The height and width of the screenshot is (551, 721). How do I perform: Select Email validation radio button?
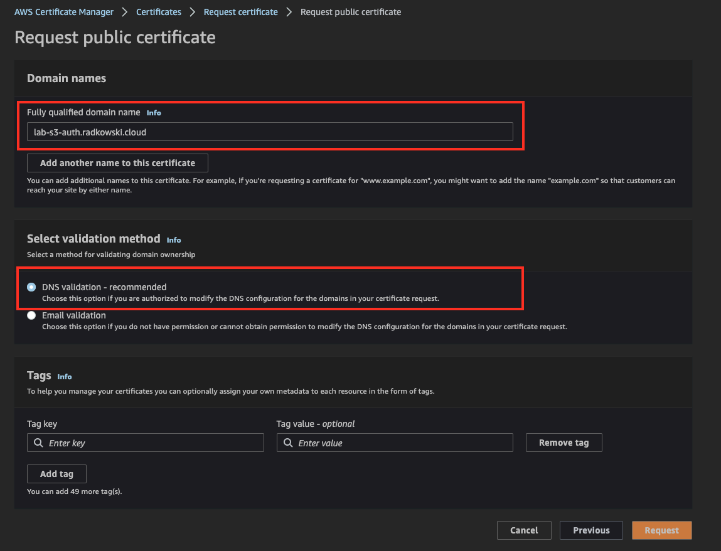31,315
